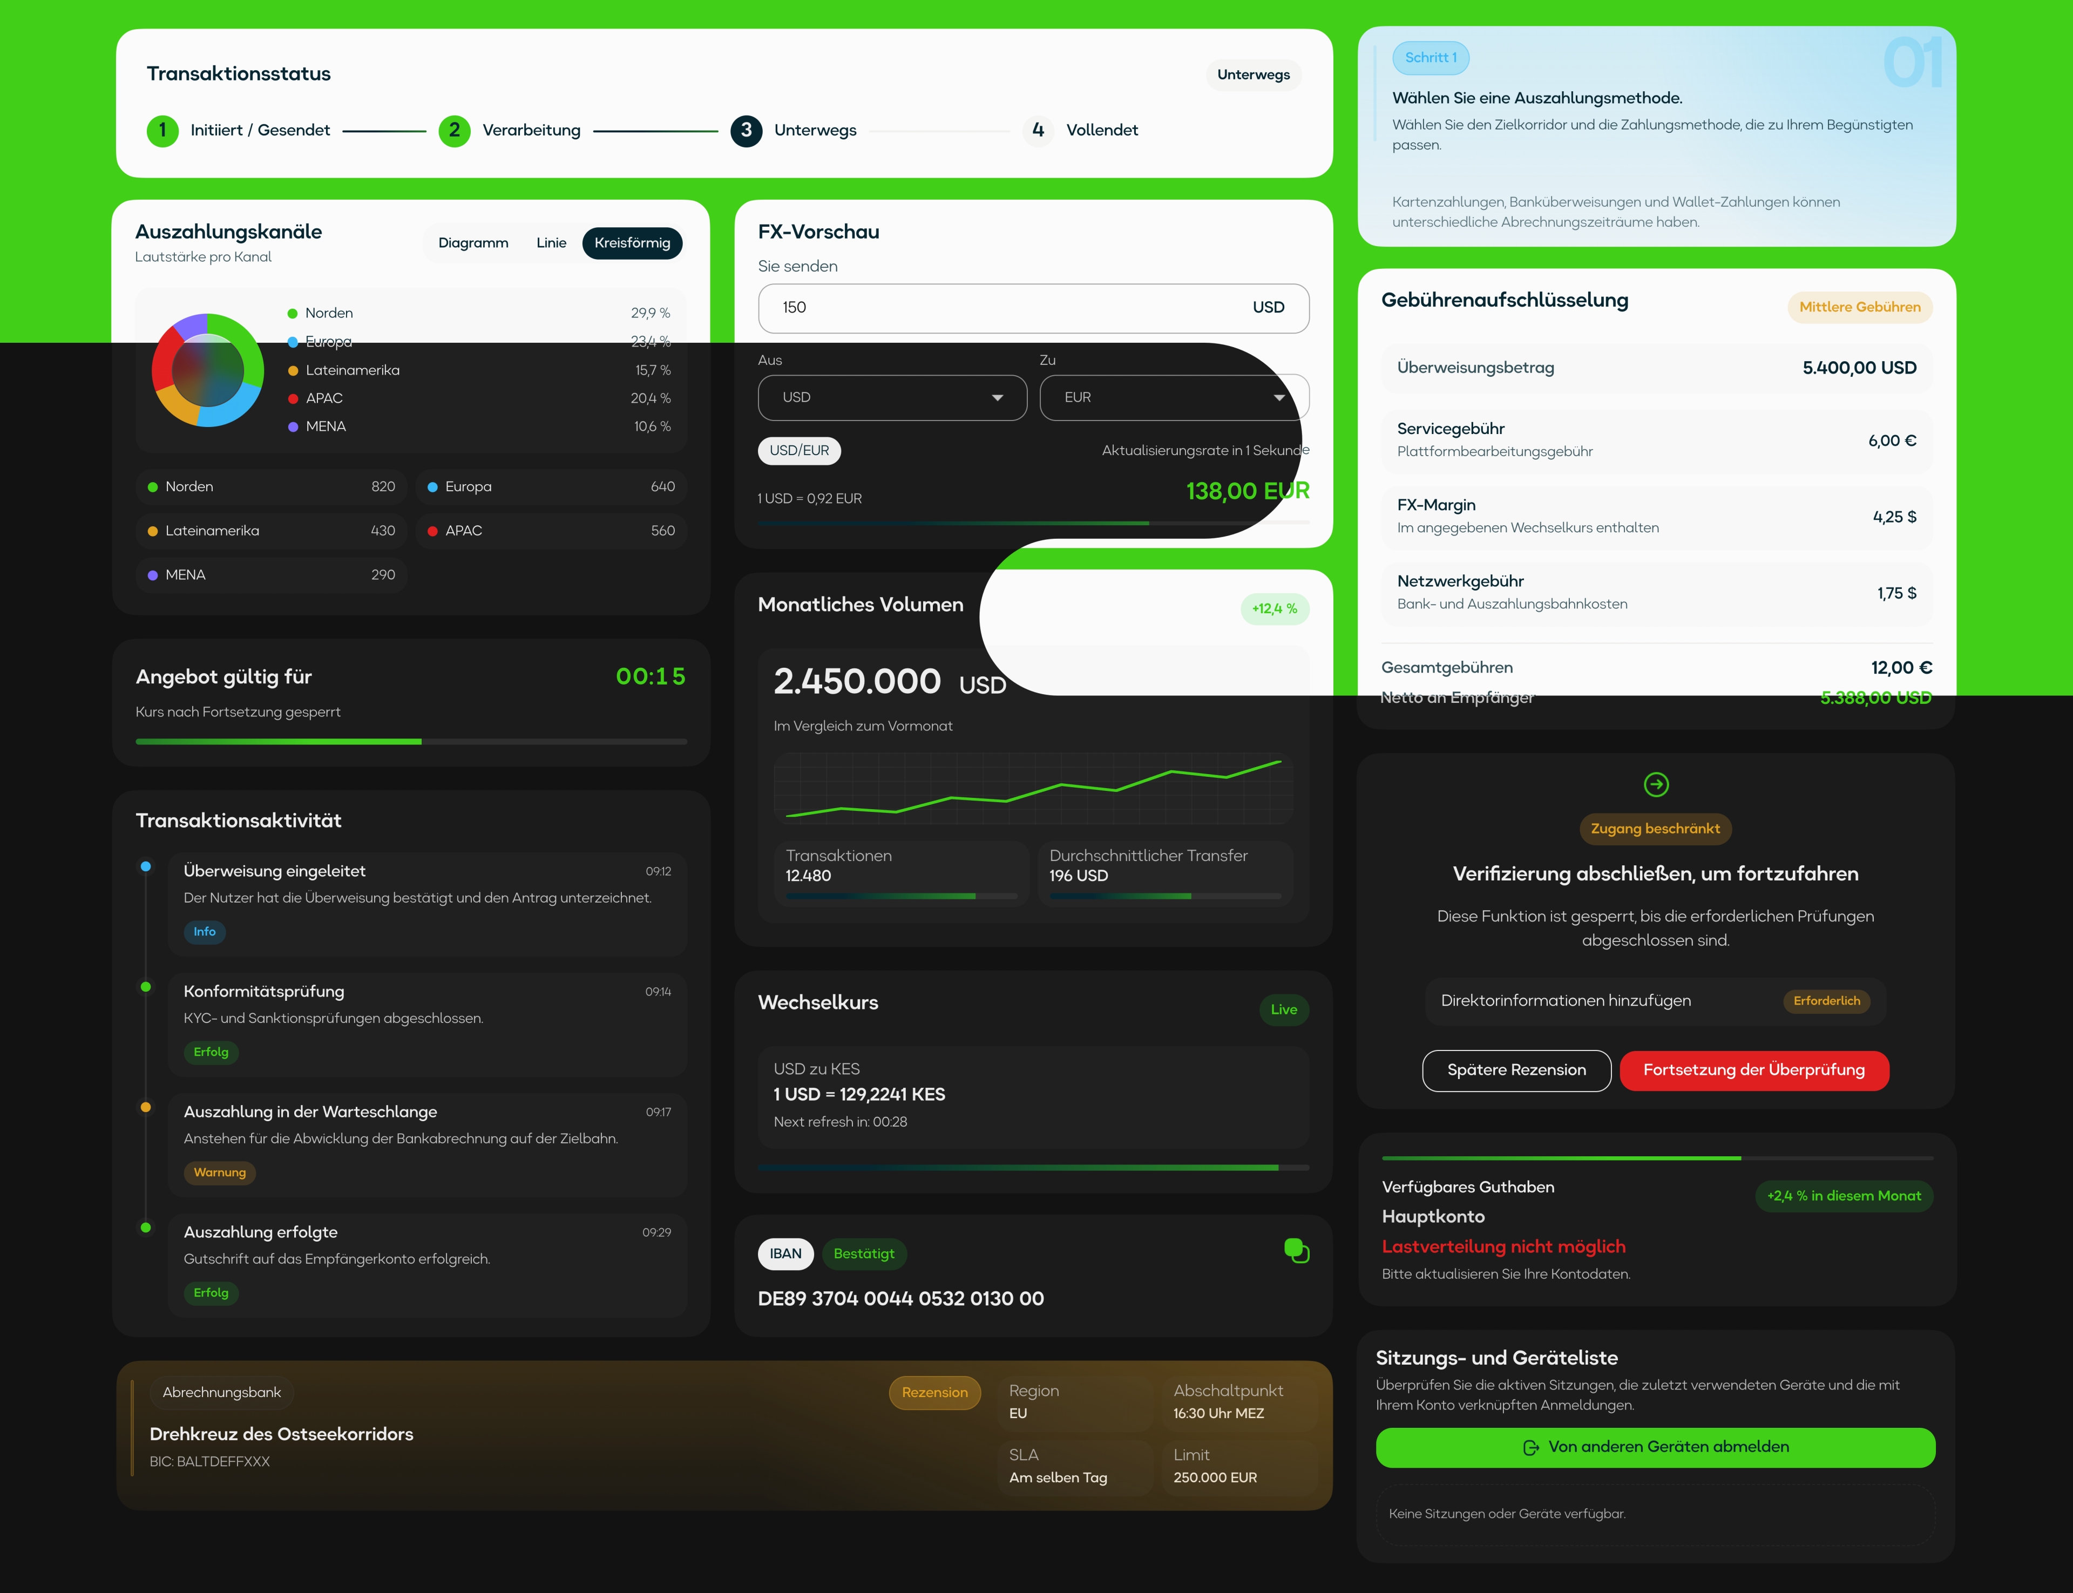The width and height of the screenshot is (2073, 1593).
Task: Click the Unterwegs status badge
Action: tap(1253, 75)
